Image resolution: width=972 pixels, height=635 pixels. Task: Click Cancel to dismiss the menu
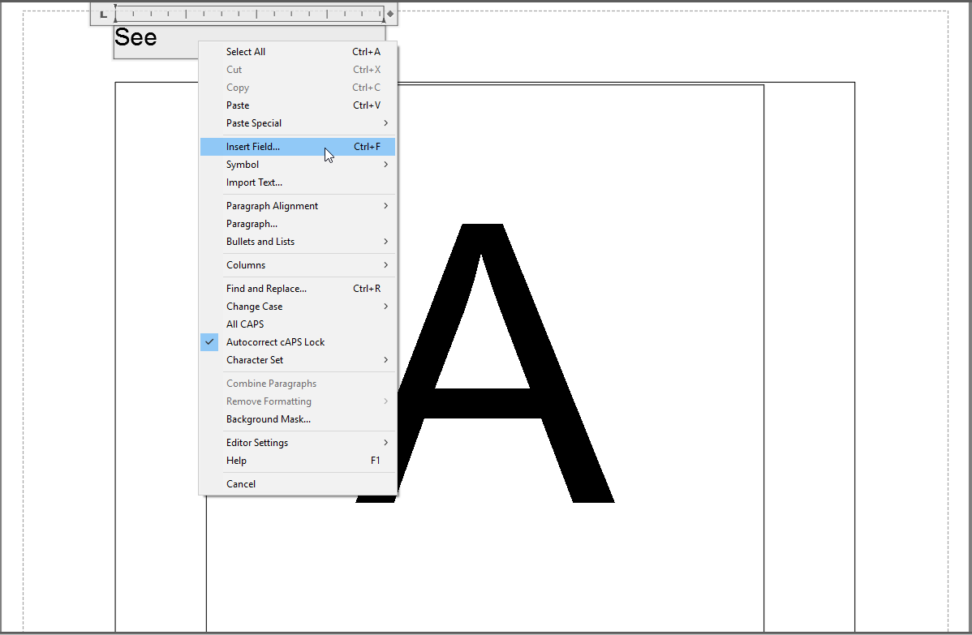tap(241, 483)
